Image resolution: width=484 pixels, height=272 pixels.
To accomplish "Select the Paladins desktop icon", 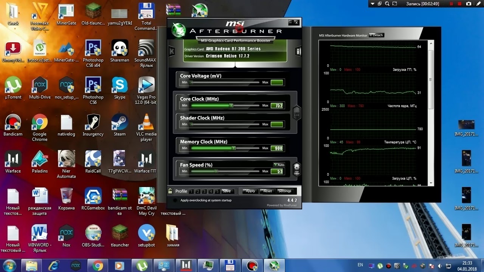I will [40, 162].
